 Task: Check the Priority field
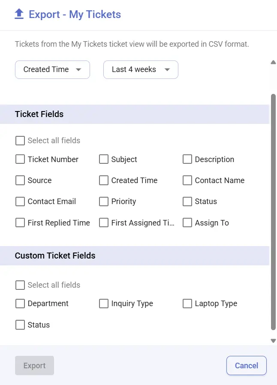[103, 202]
